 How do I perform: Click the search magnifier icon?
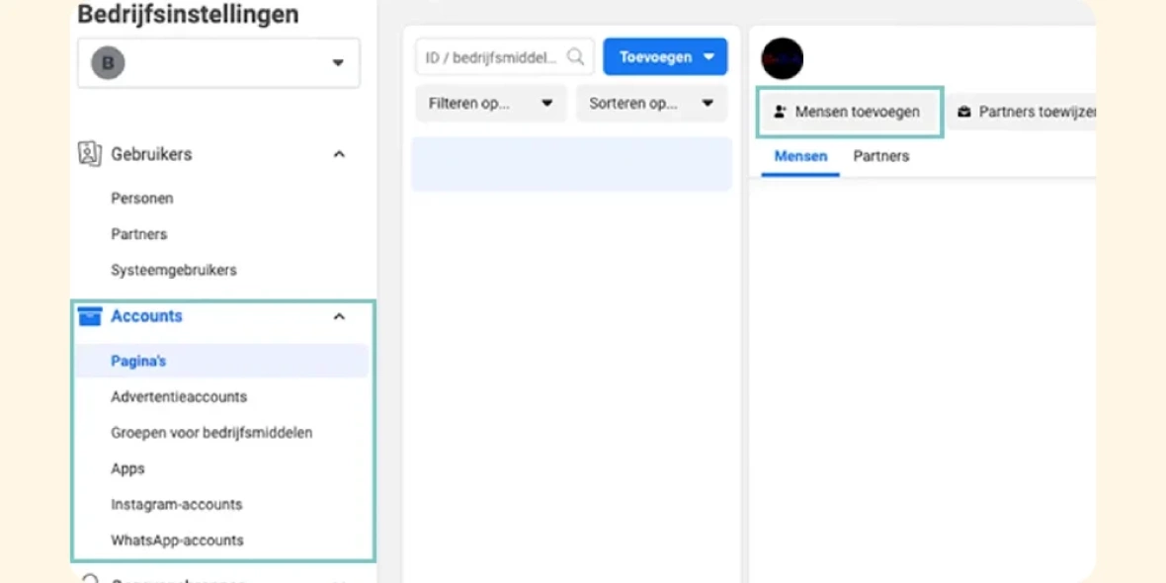(575, 57)
